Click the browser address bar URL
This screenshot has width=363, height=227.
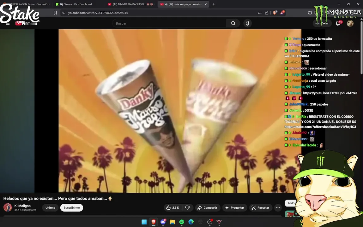point(98,13)
